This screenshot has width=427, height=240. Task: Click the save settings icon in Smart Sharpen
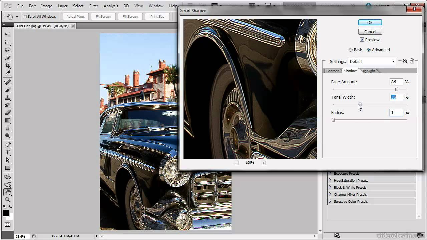405,61
